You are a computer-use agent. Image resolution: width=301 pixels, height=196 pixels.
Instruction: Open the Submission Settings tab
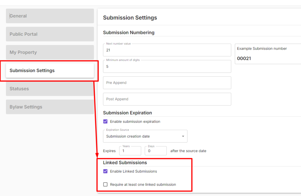[50, 71]
